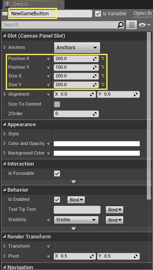153x270 pixels.
Task: Open the eye view options menu
Action: pos(144,25)
